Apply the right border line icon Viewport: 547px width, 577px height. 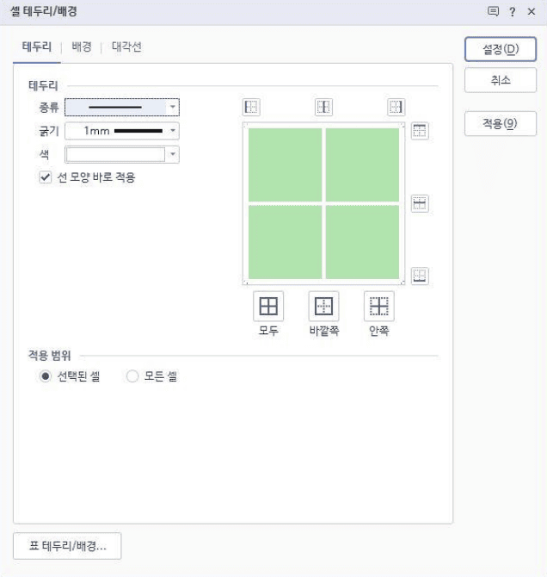click(x=396, y=107)
